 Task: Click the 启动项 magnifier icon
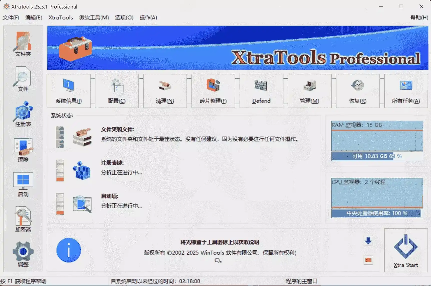tap(82, 204)
